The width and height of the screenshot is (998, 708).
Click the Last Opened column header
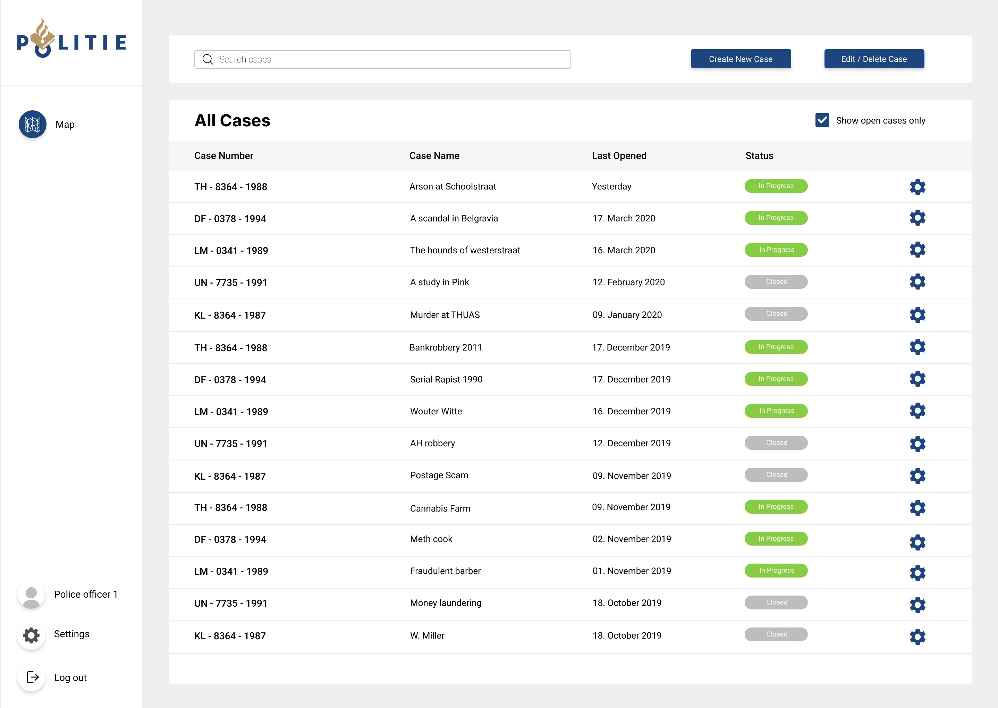(619, 156)
